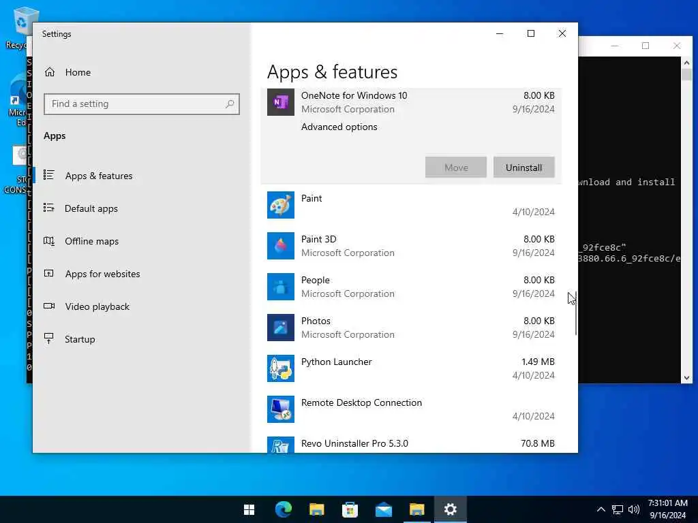Open the Offline maps icon
The width and height of the screenshot is (698, 523).
point(49,240)
